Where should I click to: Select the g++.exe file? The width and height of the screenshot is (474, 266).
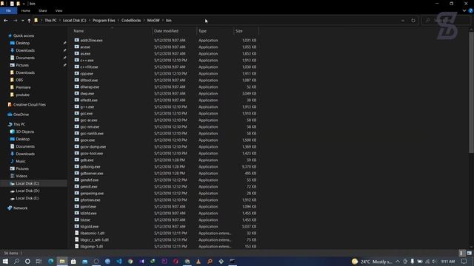(87, 106)
